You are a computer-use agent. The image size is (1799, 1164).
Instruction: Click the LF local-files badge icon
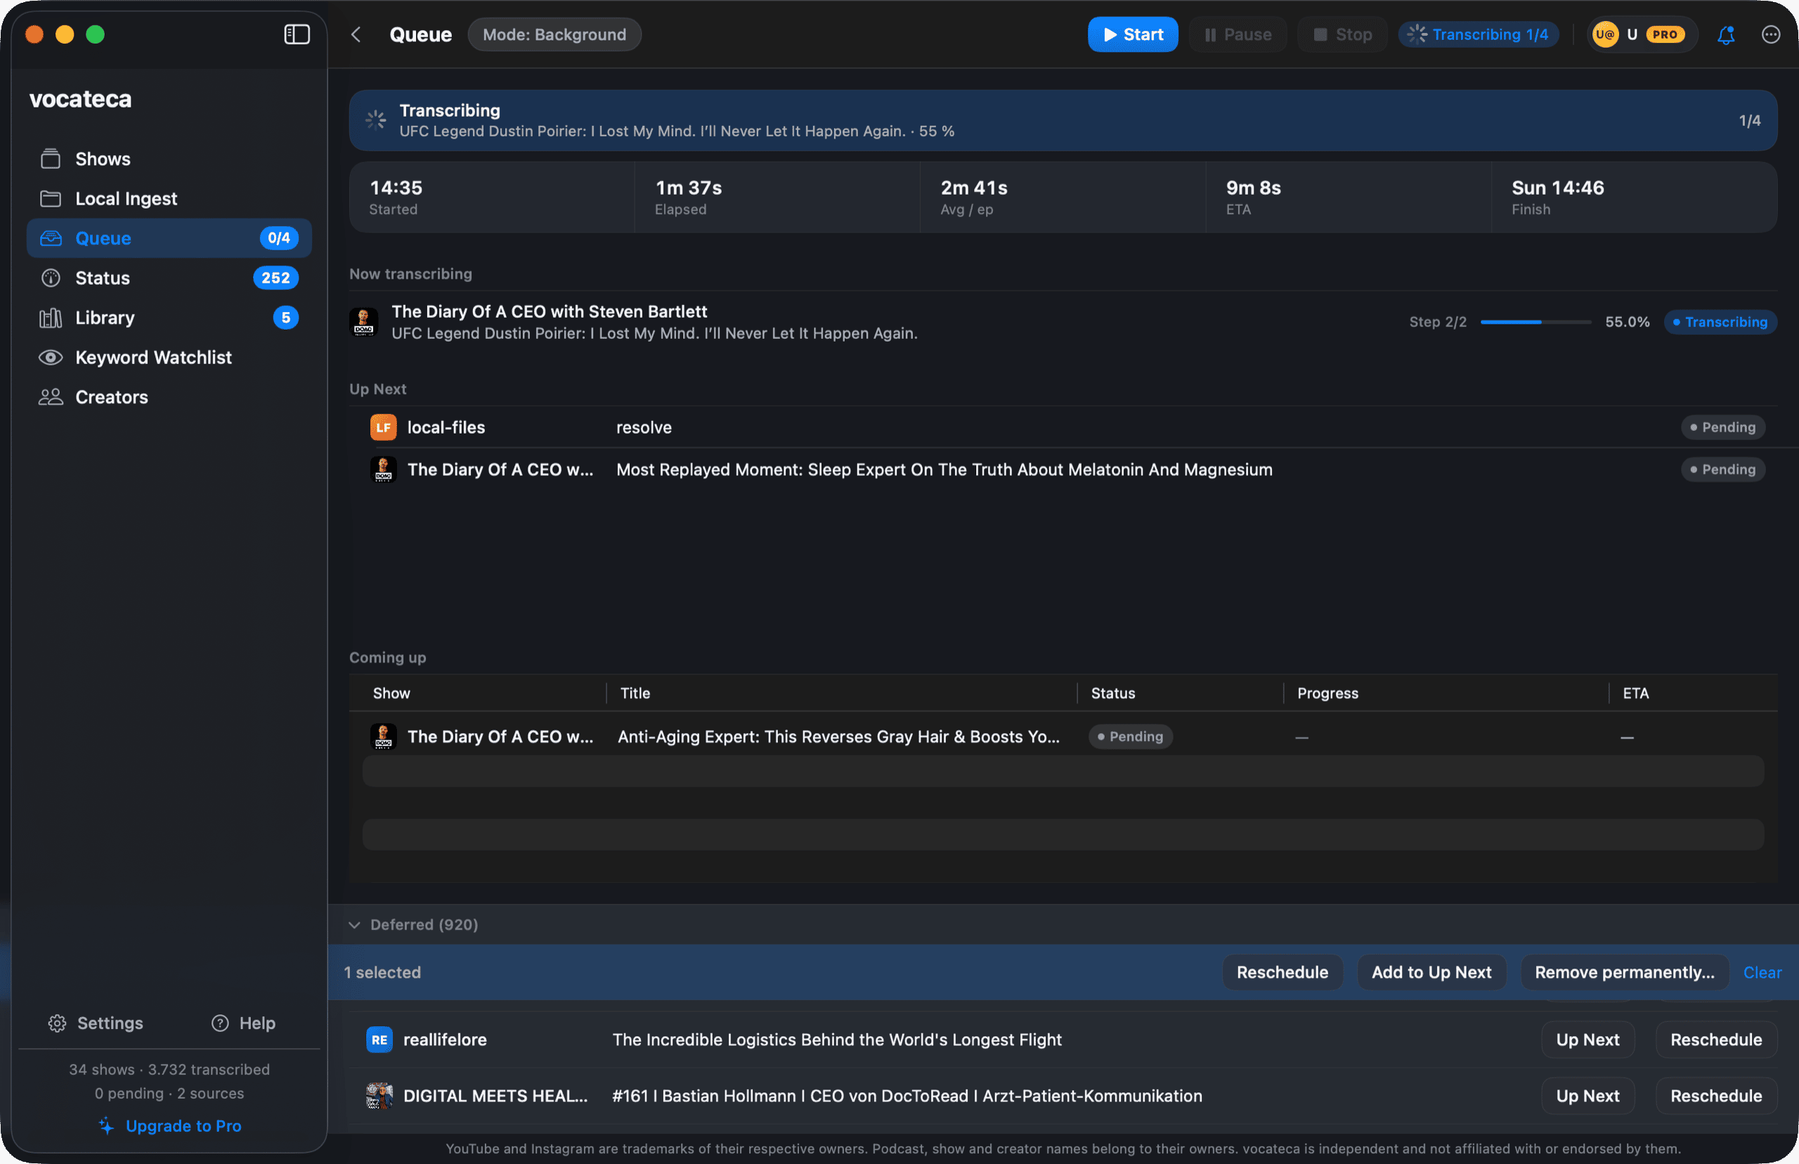pos(383,427)
